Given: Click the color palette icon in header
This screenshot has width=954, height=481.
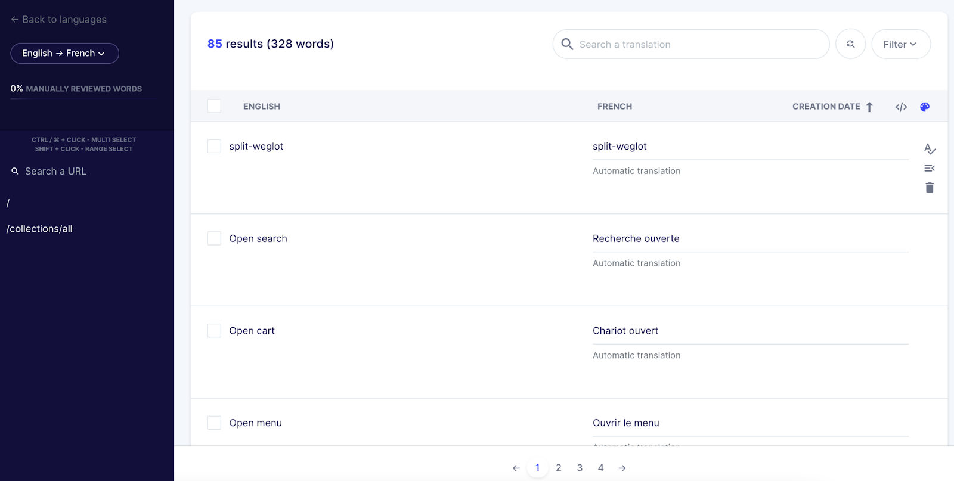Looking at the screenshot, I should point(925,107).
